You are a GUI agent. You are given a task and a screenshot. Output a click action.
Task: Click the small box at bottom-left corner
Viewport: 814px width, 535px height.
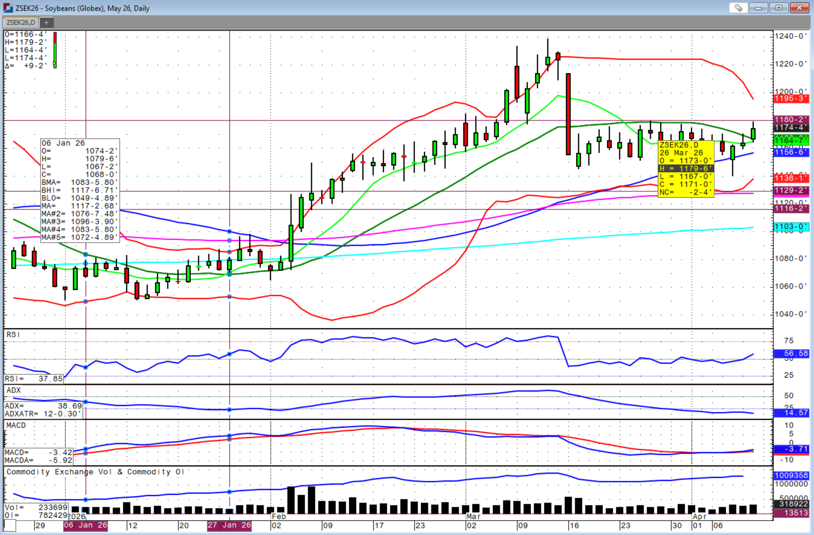coord(10,525)
